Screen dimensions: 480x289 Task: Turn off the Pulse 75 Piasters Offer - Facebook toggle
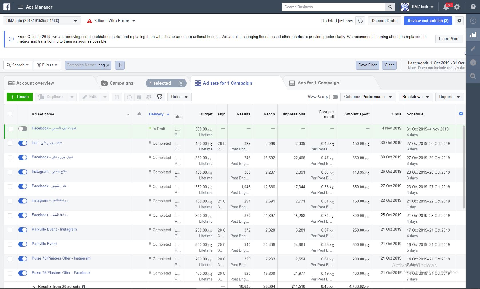23,273
